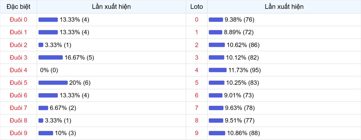Screen dimensions: 361x140
Task: Select the 'Đuôi 9' label
Action: (x=18, y=133)
